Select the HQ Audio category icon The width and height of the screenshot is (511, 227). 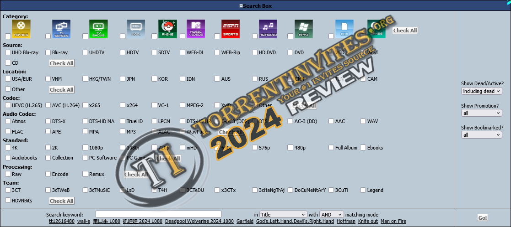tap(268, 29)
